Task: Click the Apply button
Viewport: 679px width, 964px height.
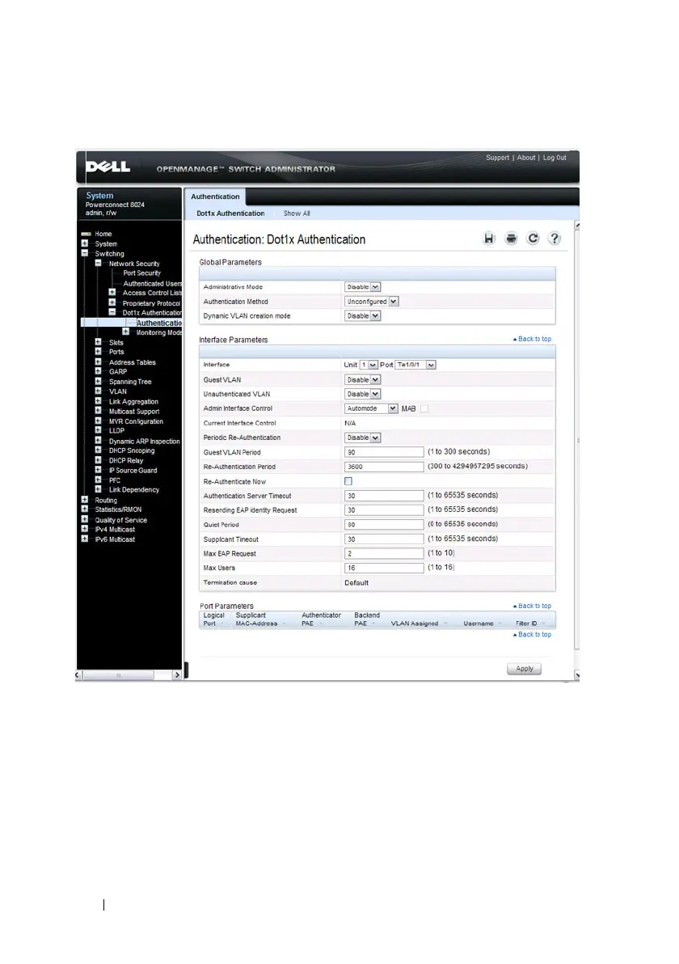Action: click(x=524, y=669)
